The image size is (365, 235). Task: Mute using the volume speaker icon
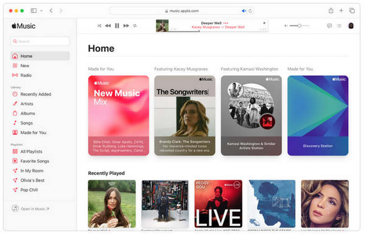point(286,26)
